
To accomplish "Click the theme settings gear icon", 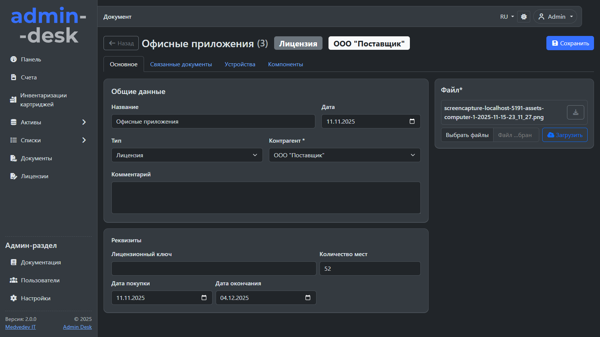I will [523, 17].
